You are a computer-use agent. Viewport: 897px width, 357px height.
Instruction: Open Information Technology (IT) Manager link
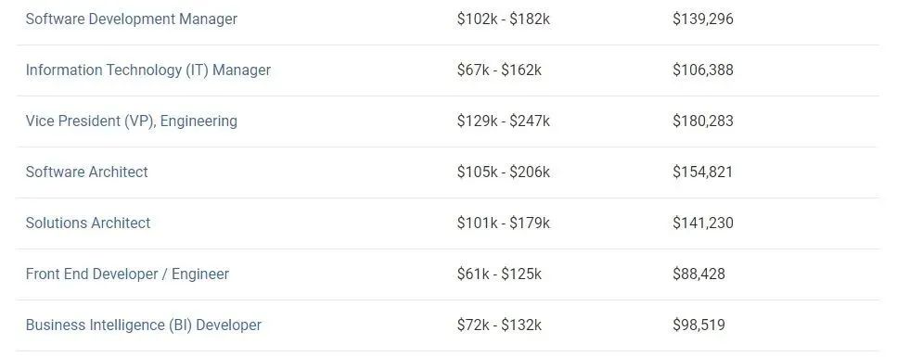tap(148, 70)
